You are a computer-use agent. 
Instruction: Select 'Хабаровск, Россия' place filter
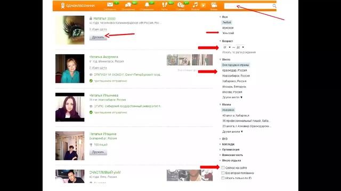tap(234, 81)
